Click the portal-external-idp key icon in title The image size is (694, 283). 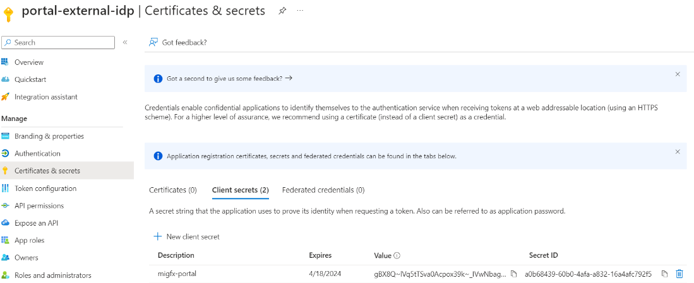click(9, 13)
